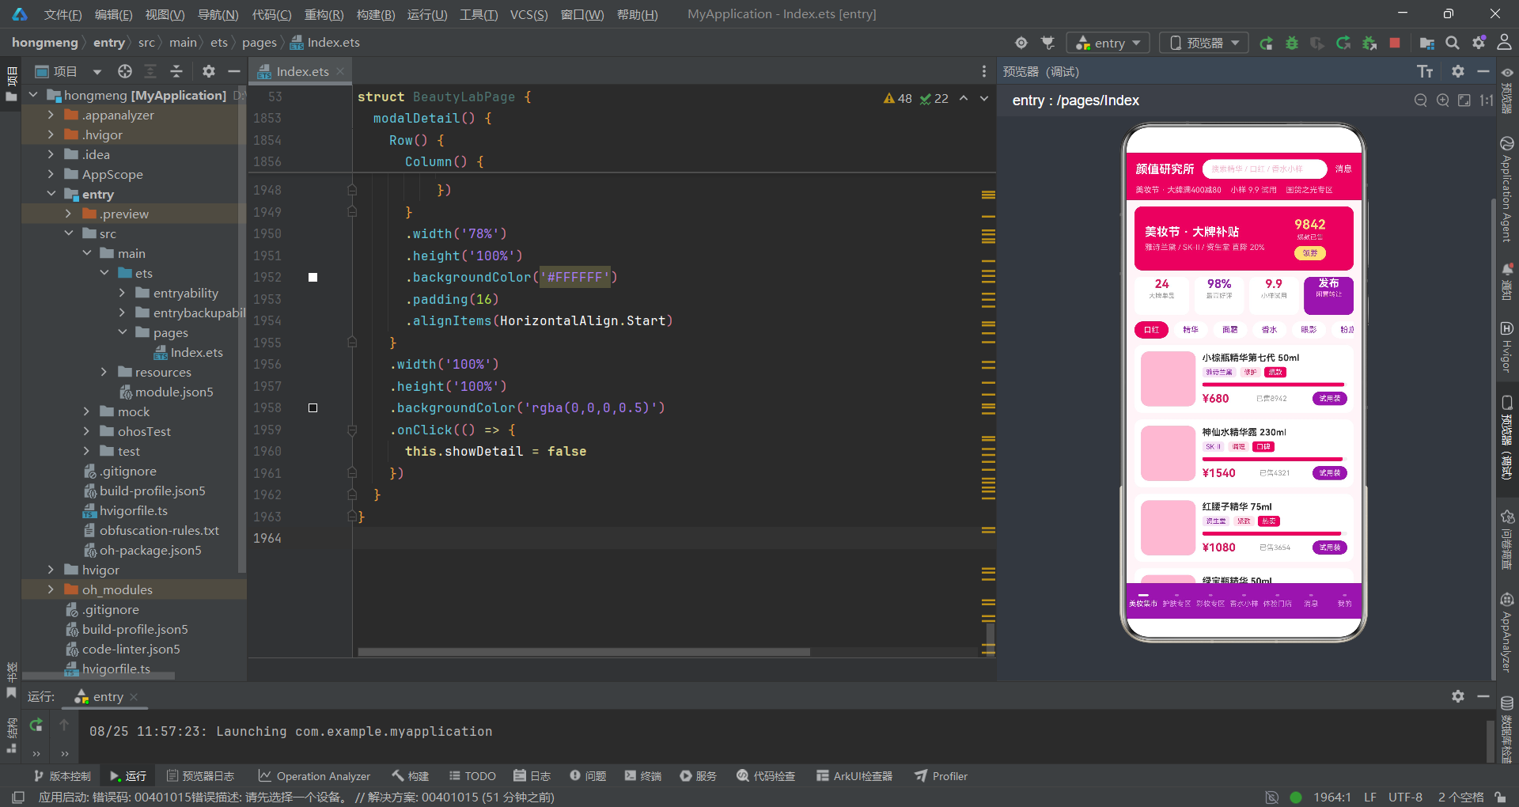Open the Profiler tool window
Viewport: 1519px width, 807px height.
941,776
